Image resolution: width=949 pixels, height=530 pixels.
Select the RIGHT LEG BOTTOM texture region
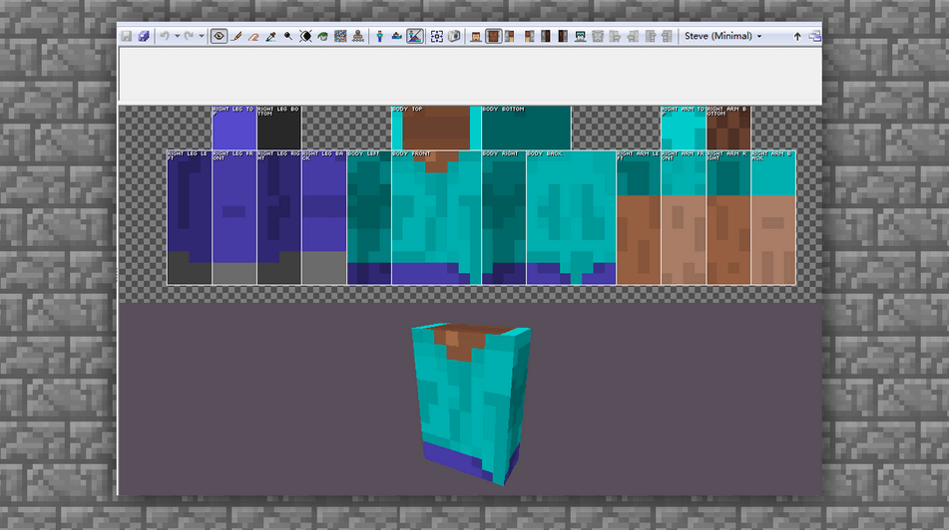coord(279,129)
